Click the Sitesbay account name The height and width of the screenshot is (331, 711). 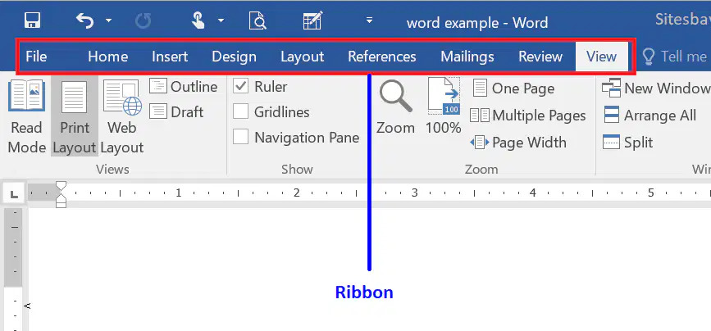(x=683, y=20)
